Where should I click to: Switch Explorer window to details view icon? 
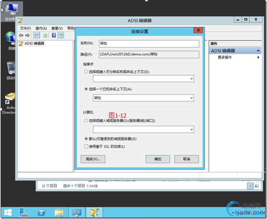click(x=250, y=186)
